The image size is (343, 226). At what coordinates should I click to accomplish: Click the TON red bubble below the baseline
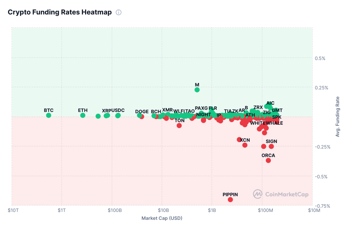pos(179,126)
